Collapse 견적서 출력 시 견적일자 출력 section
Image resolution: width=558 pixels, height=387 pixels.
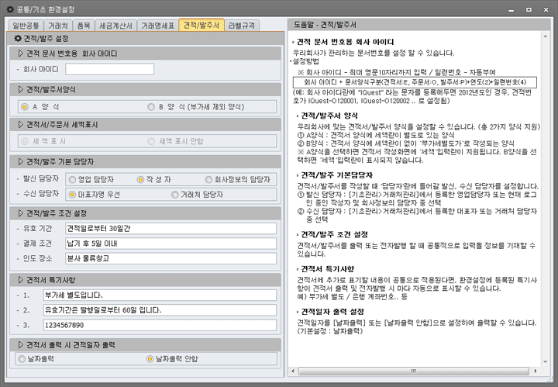(20, 345)
